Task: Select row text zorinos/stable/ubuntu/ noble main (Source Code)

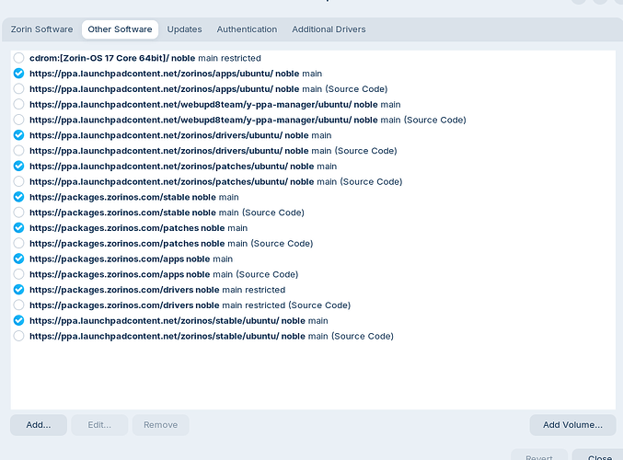Action: pyautogui.click(x=212, y=336)
